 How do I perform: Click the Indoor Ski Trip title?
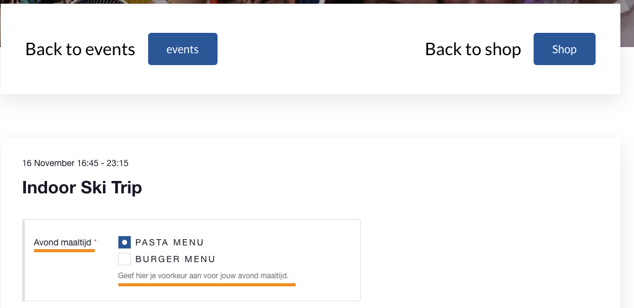point(82,188)
